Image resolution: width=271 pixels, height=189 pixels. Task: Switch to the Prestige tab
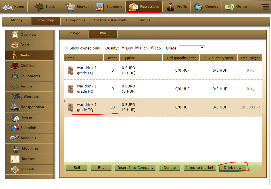[74, 33]
